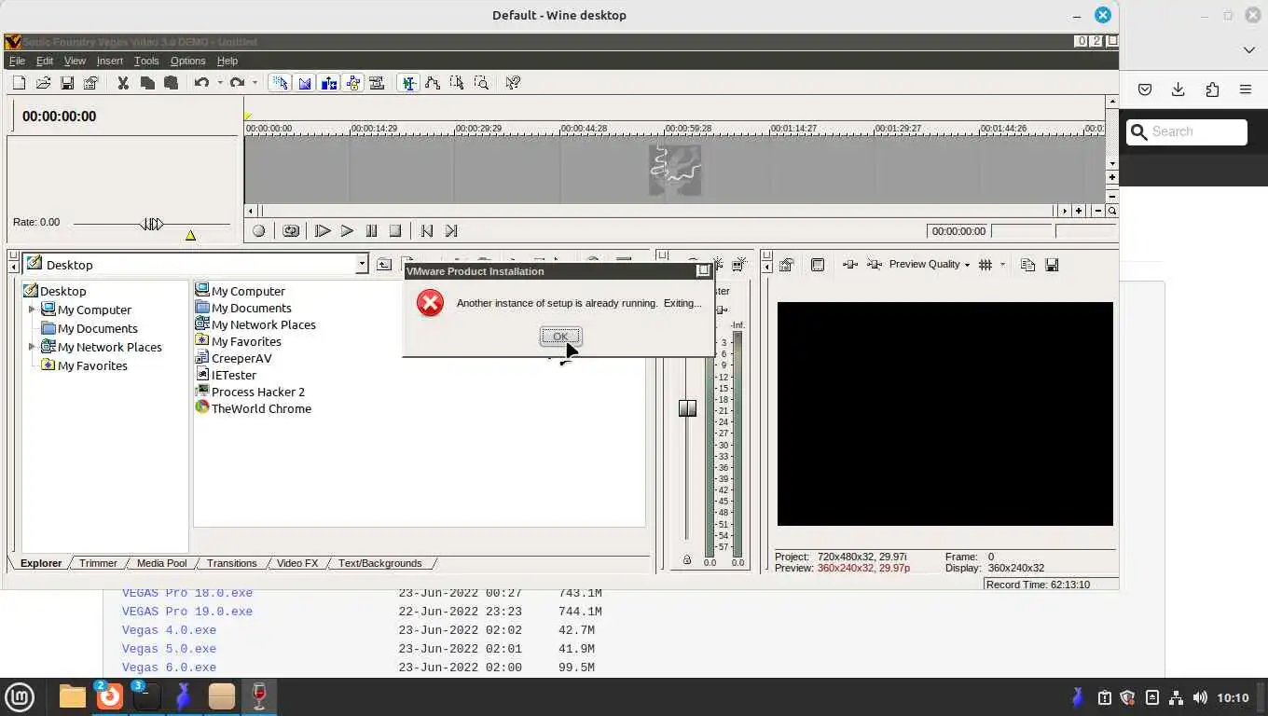Click Save Snapshot to File icon

click(x=1052, y=265)
